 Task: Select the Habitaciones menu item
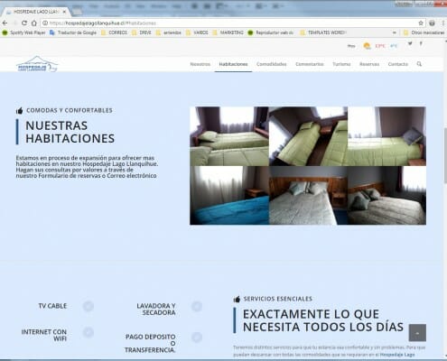tap(233, 64)
